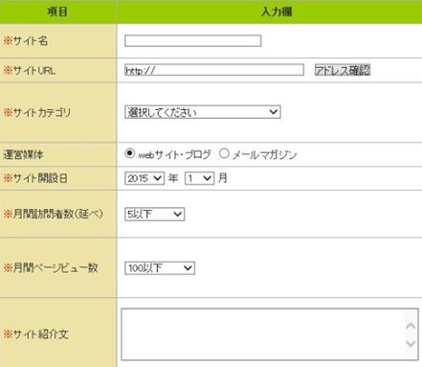
Task: Open the 月間ページビュー数 100以下 dropdown
Action: tap(160, 268)
